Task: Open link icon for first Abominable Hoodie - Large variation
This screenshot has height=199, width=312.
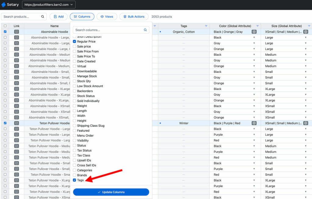Action: pos(16,37)
